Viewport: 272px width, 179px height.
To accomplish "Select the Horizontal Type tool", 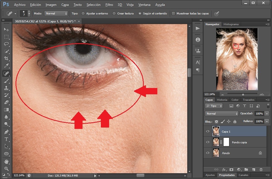I will pyautogui.click(x=6, y=139).
